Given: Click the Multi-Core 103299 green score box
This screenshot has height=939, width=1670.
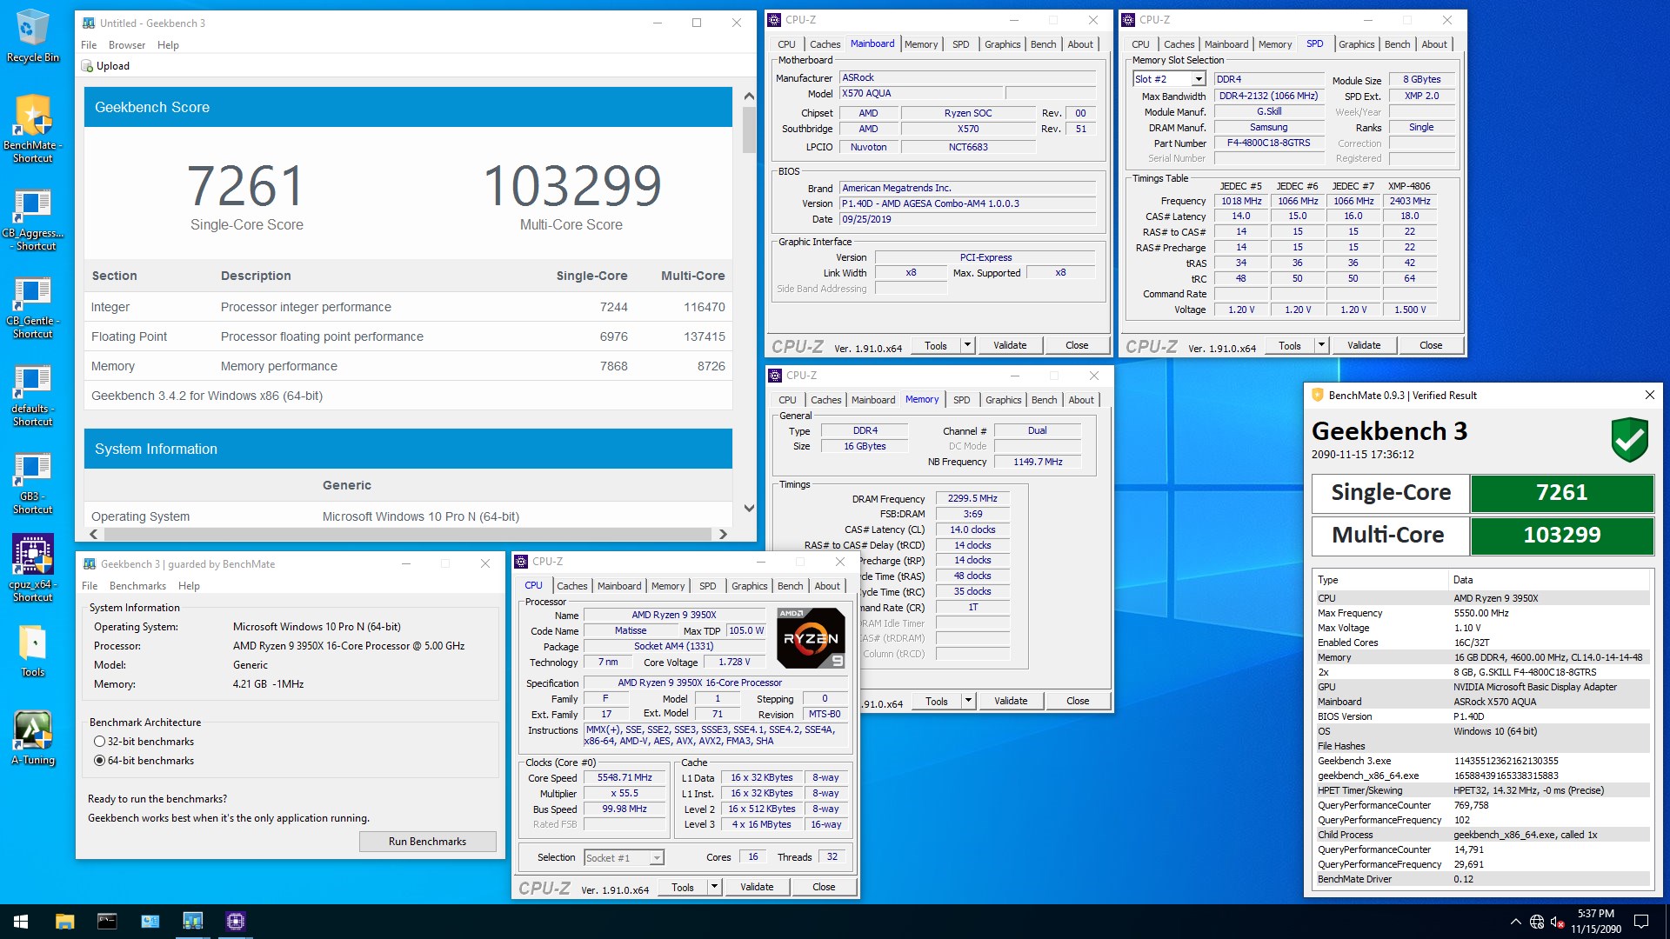Looking at the screenshot, I should tap(1561, 536).
